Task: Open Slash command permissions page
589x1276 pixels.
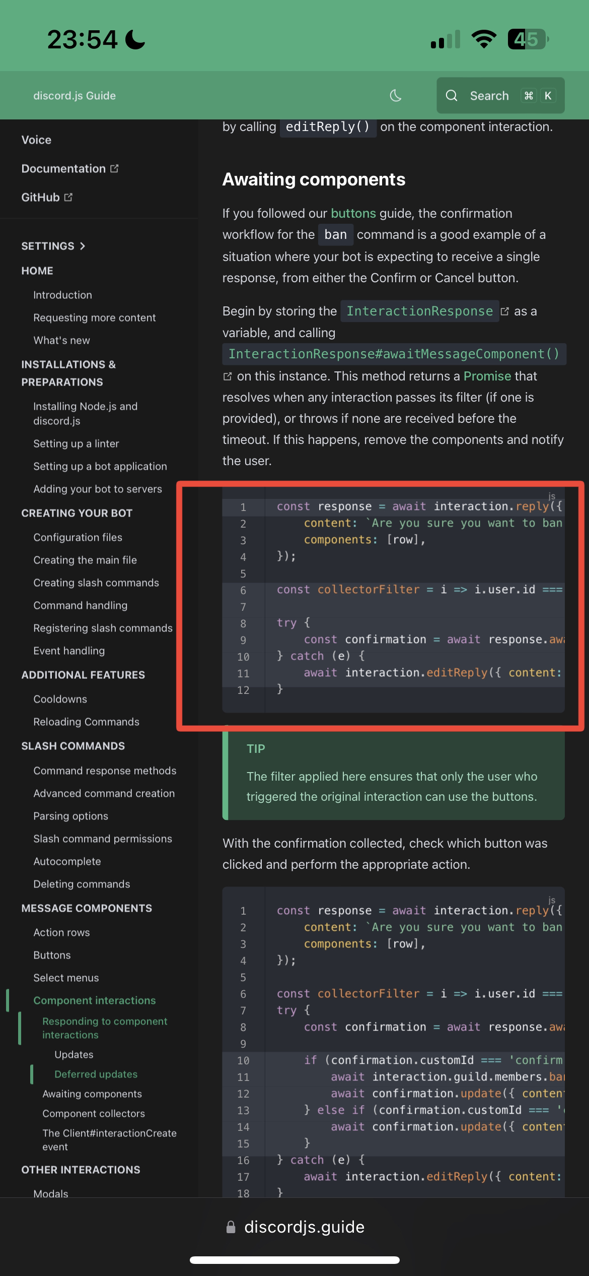Action: tap(103, 839)
